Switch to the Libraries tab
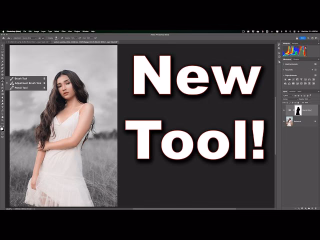Viewport: 320px width, 240px height. pos(296,59)
